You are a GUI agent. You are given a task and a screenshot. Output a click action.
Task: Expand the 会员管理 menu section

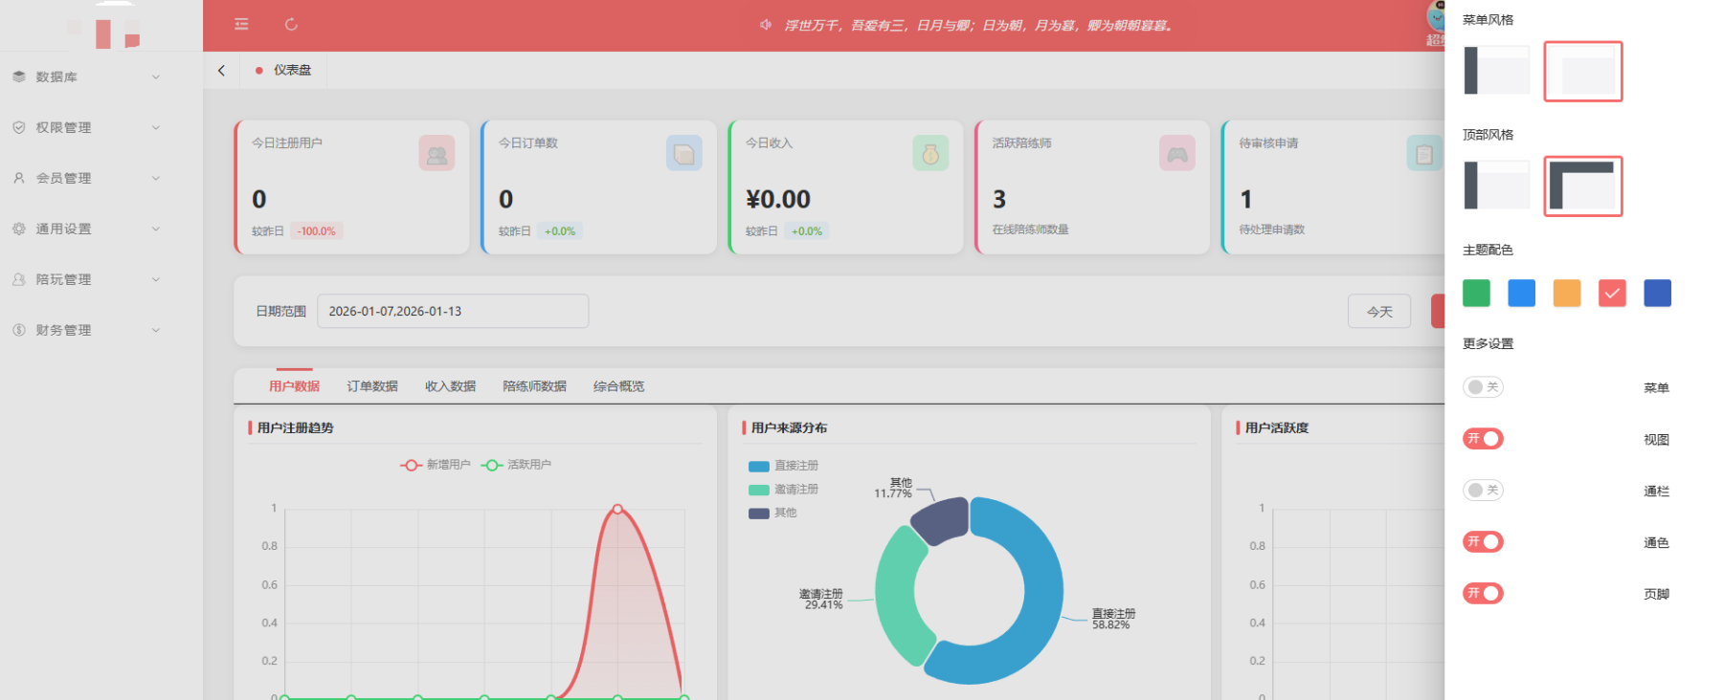point(84,178)
